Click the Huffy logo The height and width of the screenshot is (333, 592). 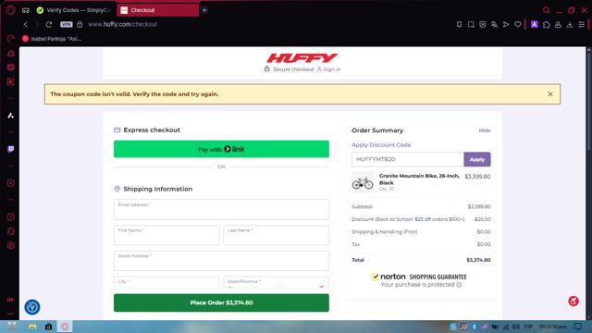click(302, 57)
